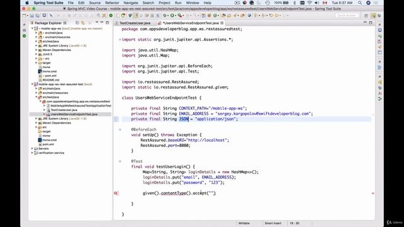Open the Debug toolbar dropdown arrow
The image size is (404, 227).
[168, 15]
